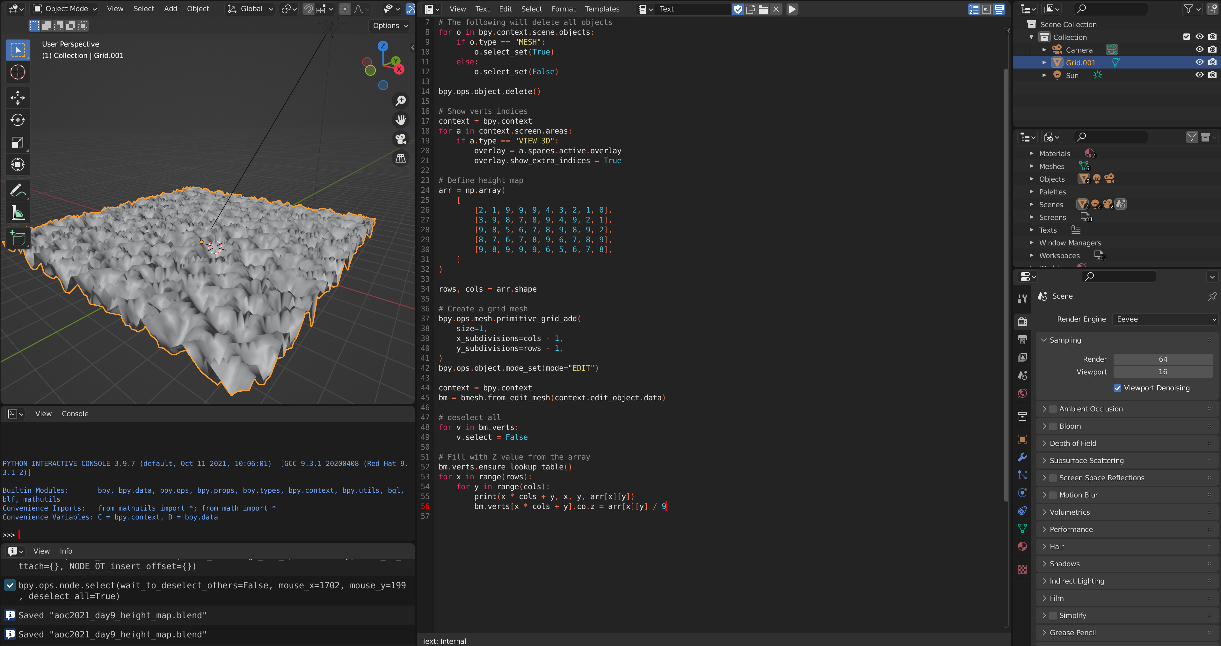1221x646 pixels.
Task: Open the Render properties tab
Action: (x=1022, y=321)
